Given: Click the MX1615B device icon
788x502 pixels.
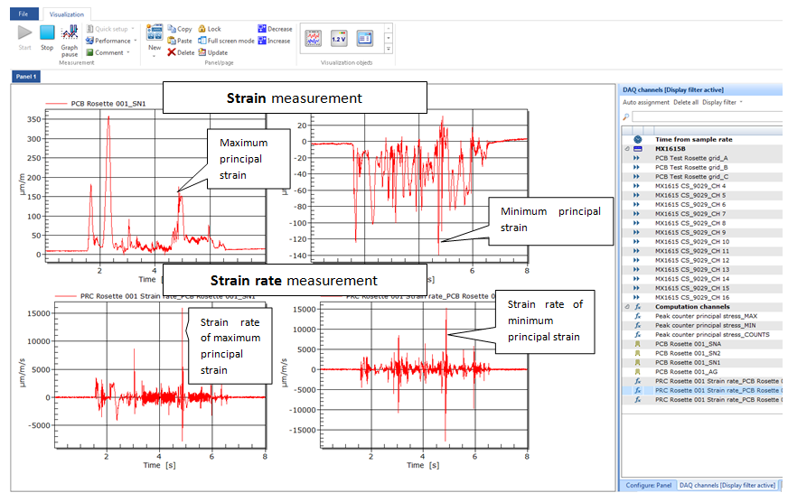Looking at the screenshot, I should tap(638, 149).
